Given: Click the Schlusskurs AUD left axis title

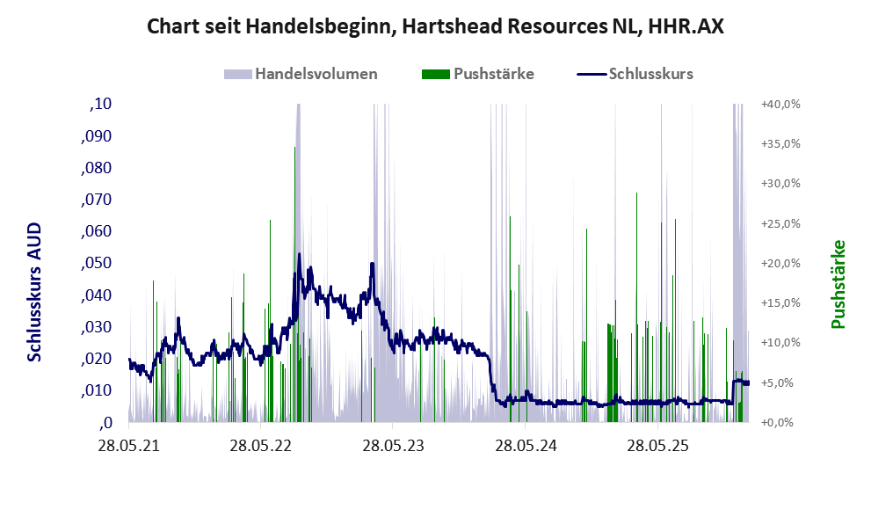Looking at the screenshot, I should coord(35,292).
